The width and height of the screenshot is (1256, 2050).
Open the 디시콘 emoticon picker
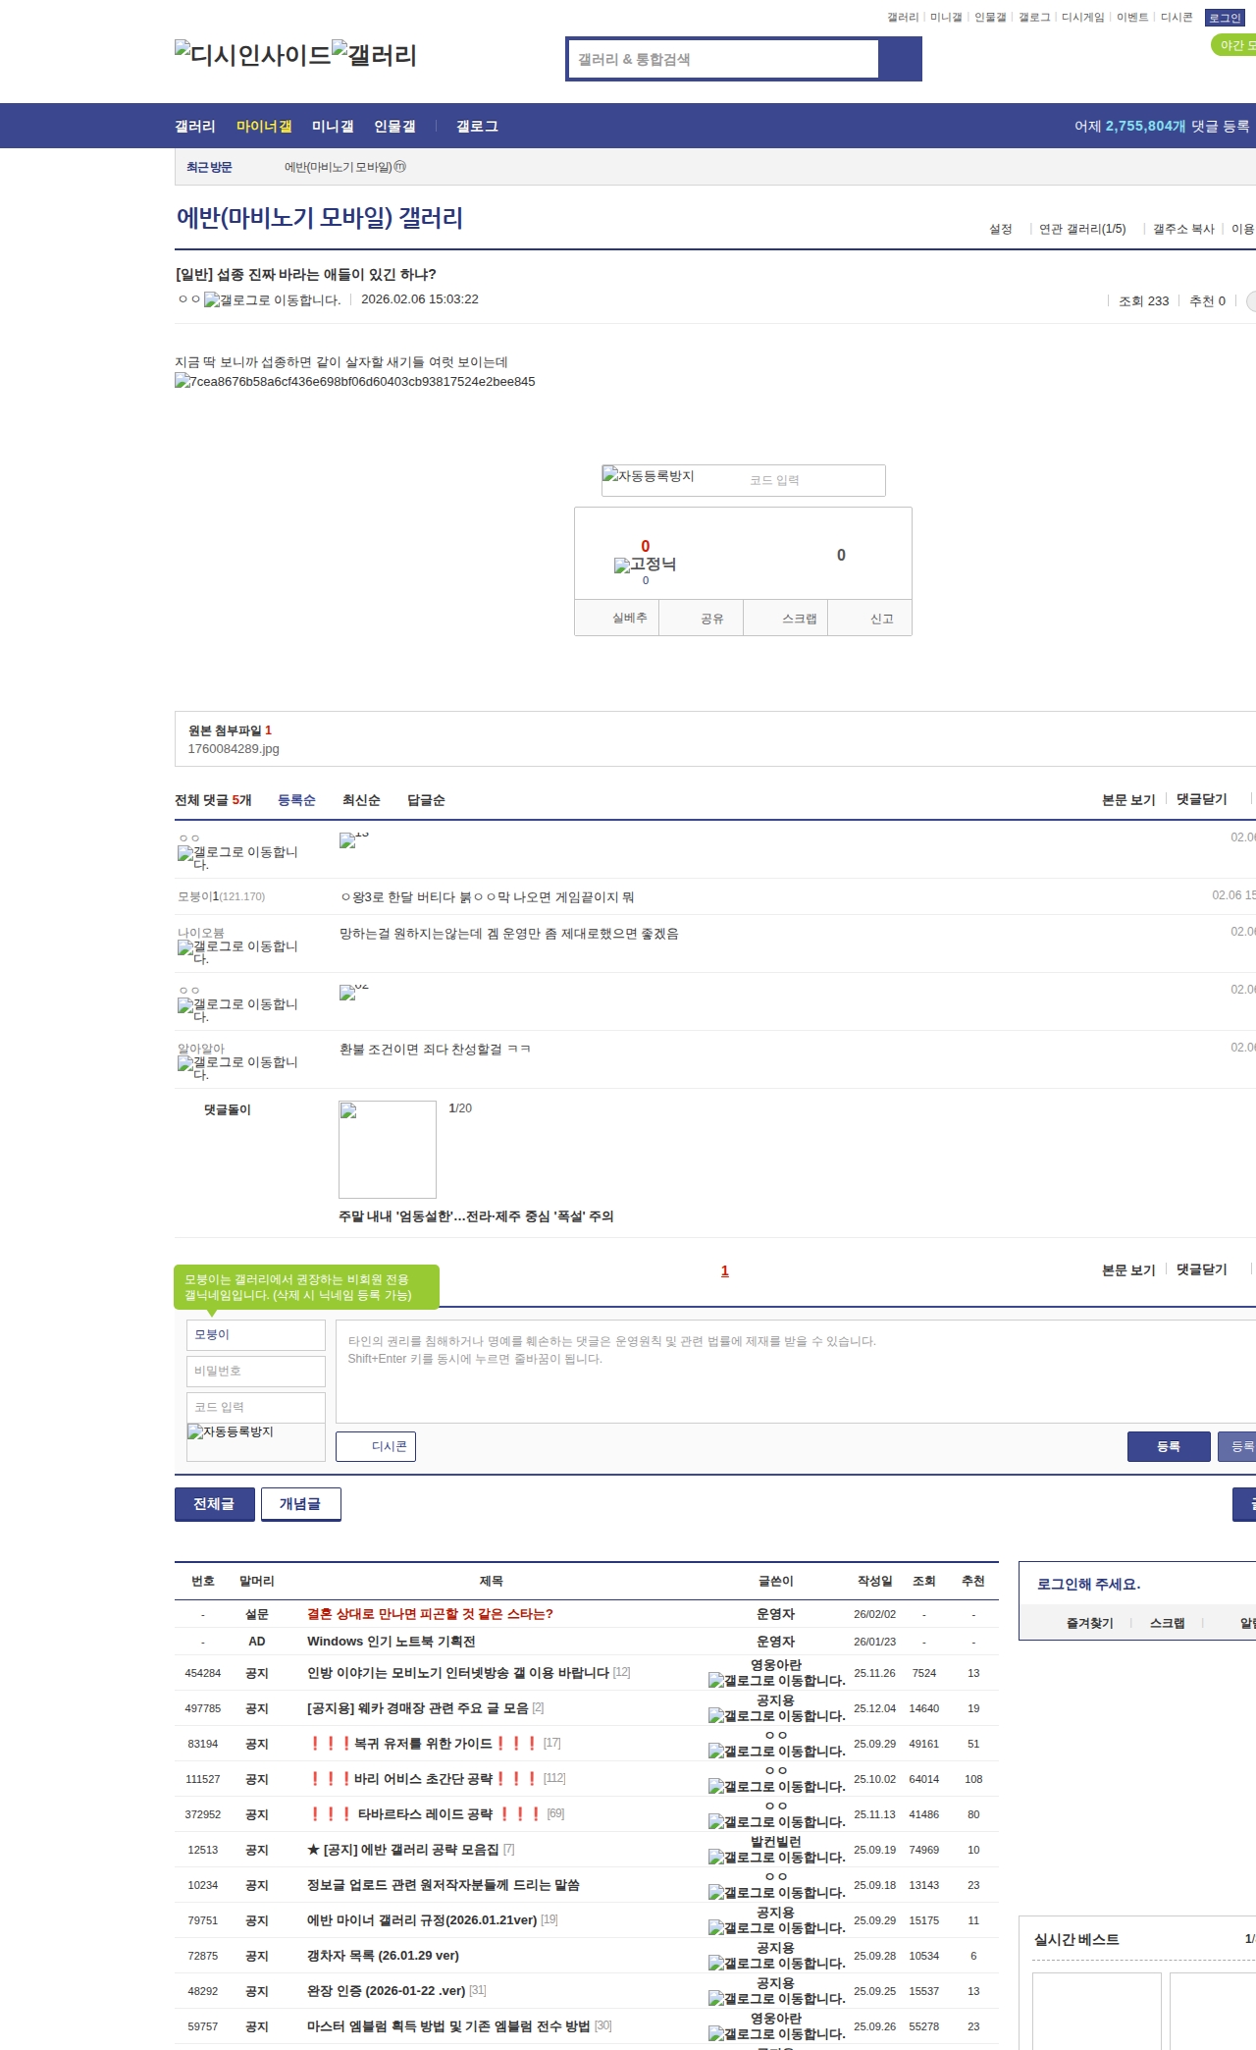pos(376,1446)
